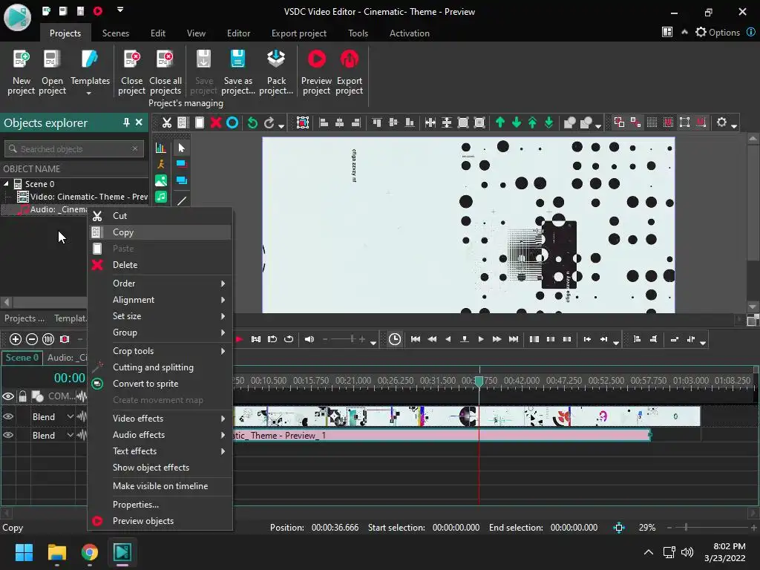
Task: Click Close all projects
Action: pyautogui.click(x=166, y=72)
